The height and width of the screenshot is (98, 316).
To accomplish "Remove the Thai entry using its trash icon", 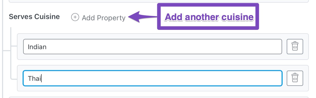I will pyautogui.click(x=295, y=78).
